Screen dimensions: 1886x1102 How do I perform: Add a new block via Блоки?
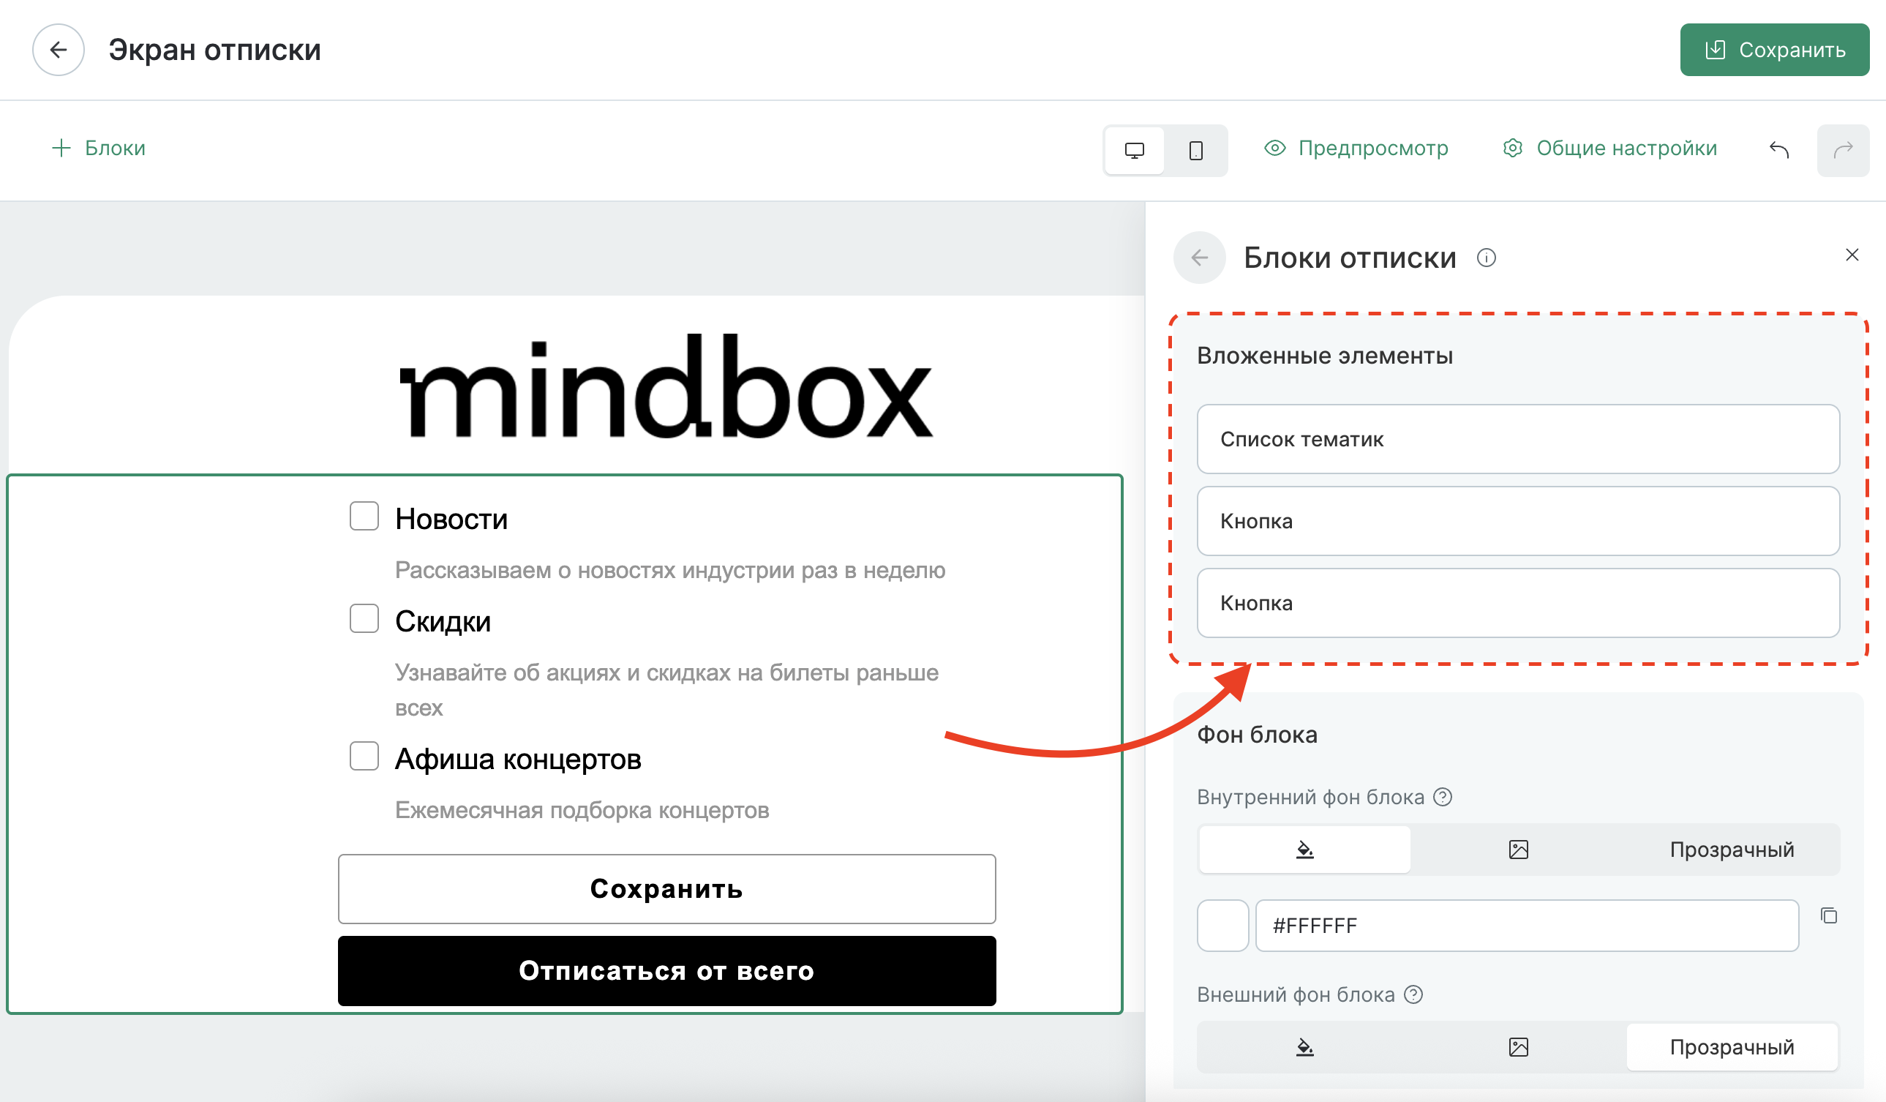(98, 148)
